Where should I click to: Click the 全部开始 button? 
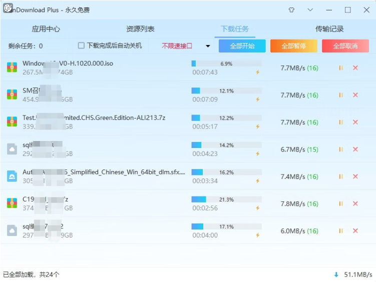tap(242, 46)
